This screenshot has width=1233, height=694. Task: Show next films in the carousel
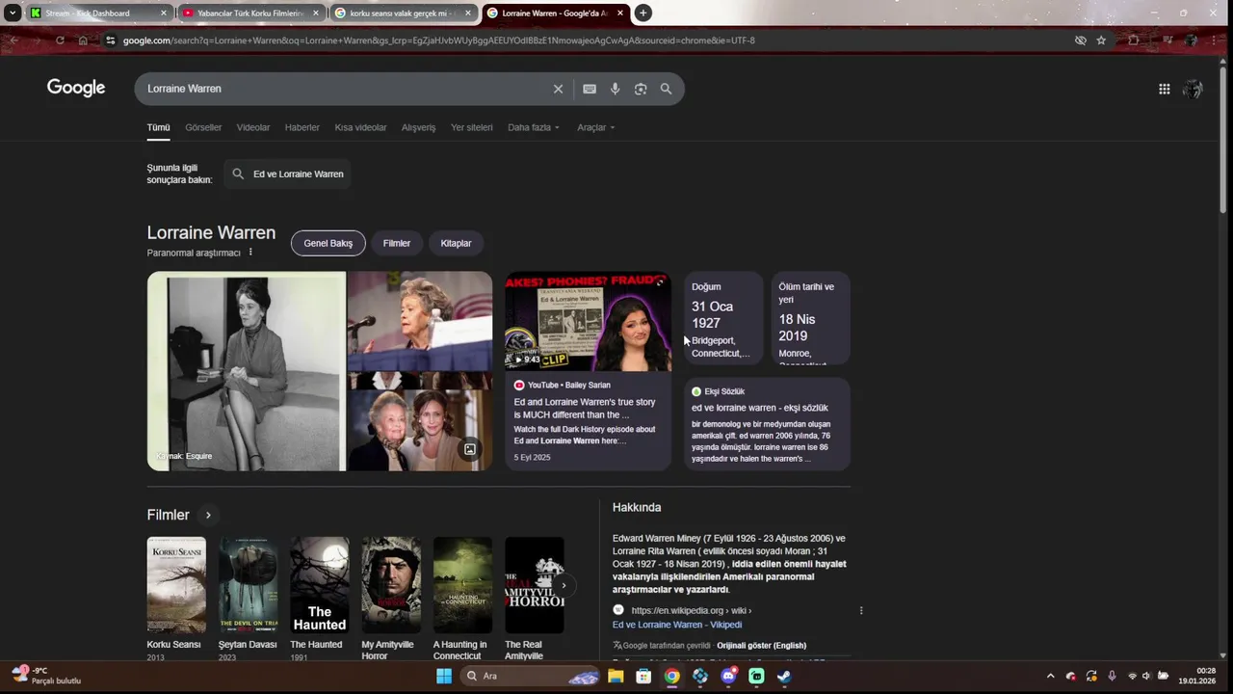564,585
